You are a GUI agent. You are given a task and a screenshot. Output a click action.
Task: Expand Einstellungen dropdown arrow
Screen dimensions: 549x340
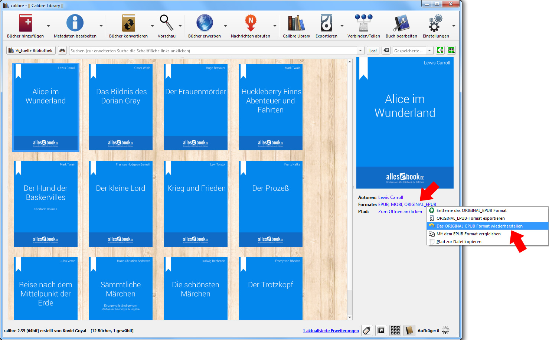[x=454, y=26]
